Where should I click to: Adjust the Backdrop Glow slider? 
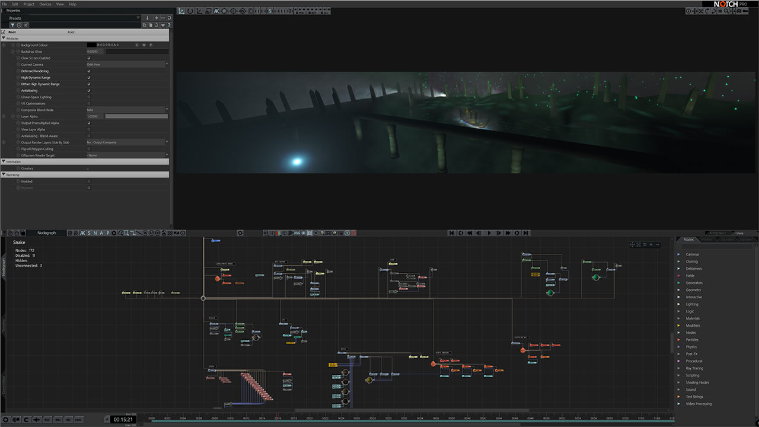pyautogui.click(x=136, y=52)
